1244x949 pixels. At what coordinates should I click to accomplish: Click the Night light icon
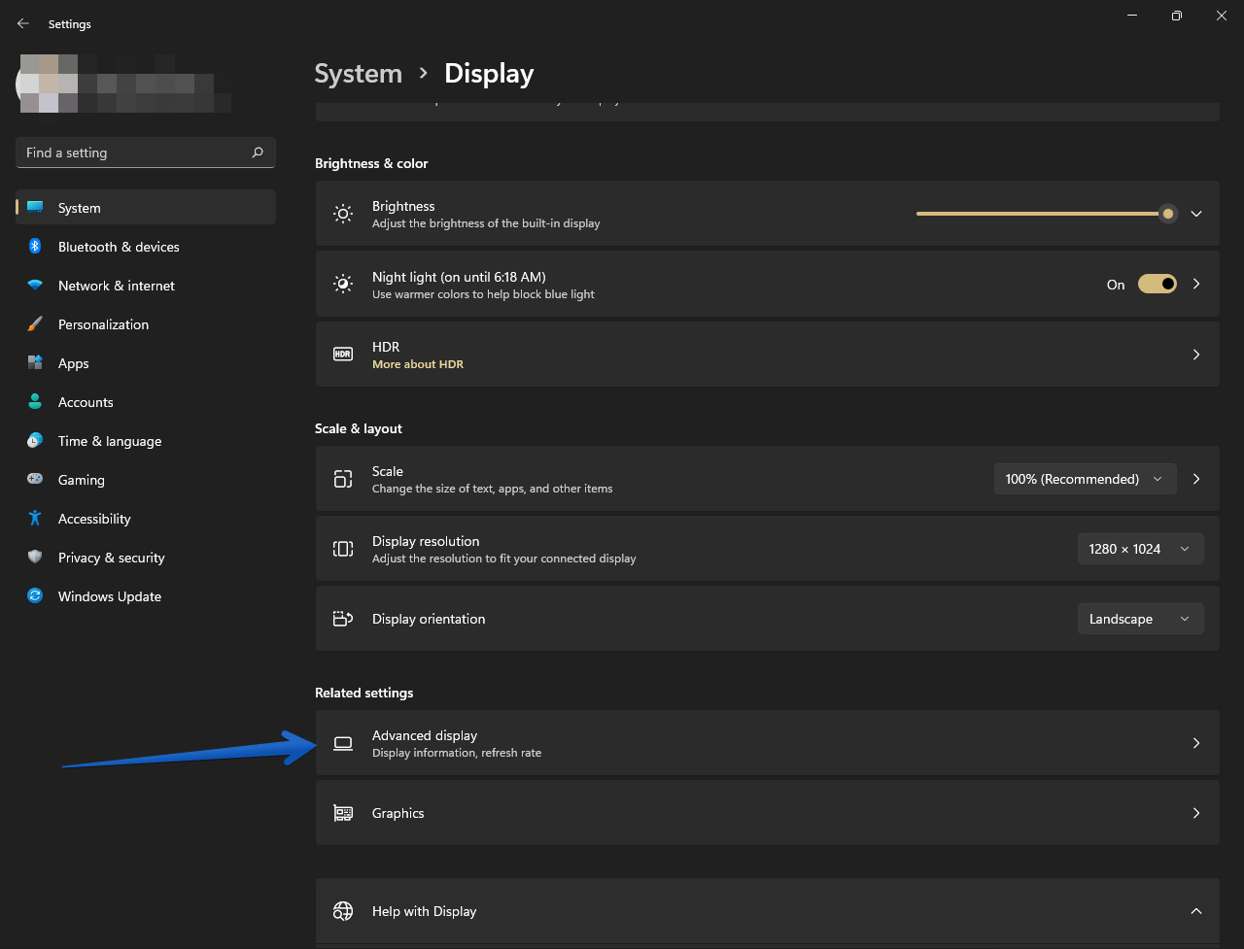click(x=343, y=284)
